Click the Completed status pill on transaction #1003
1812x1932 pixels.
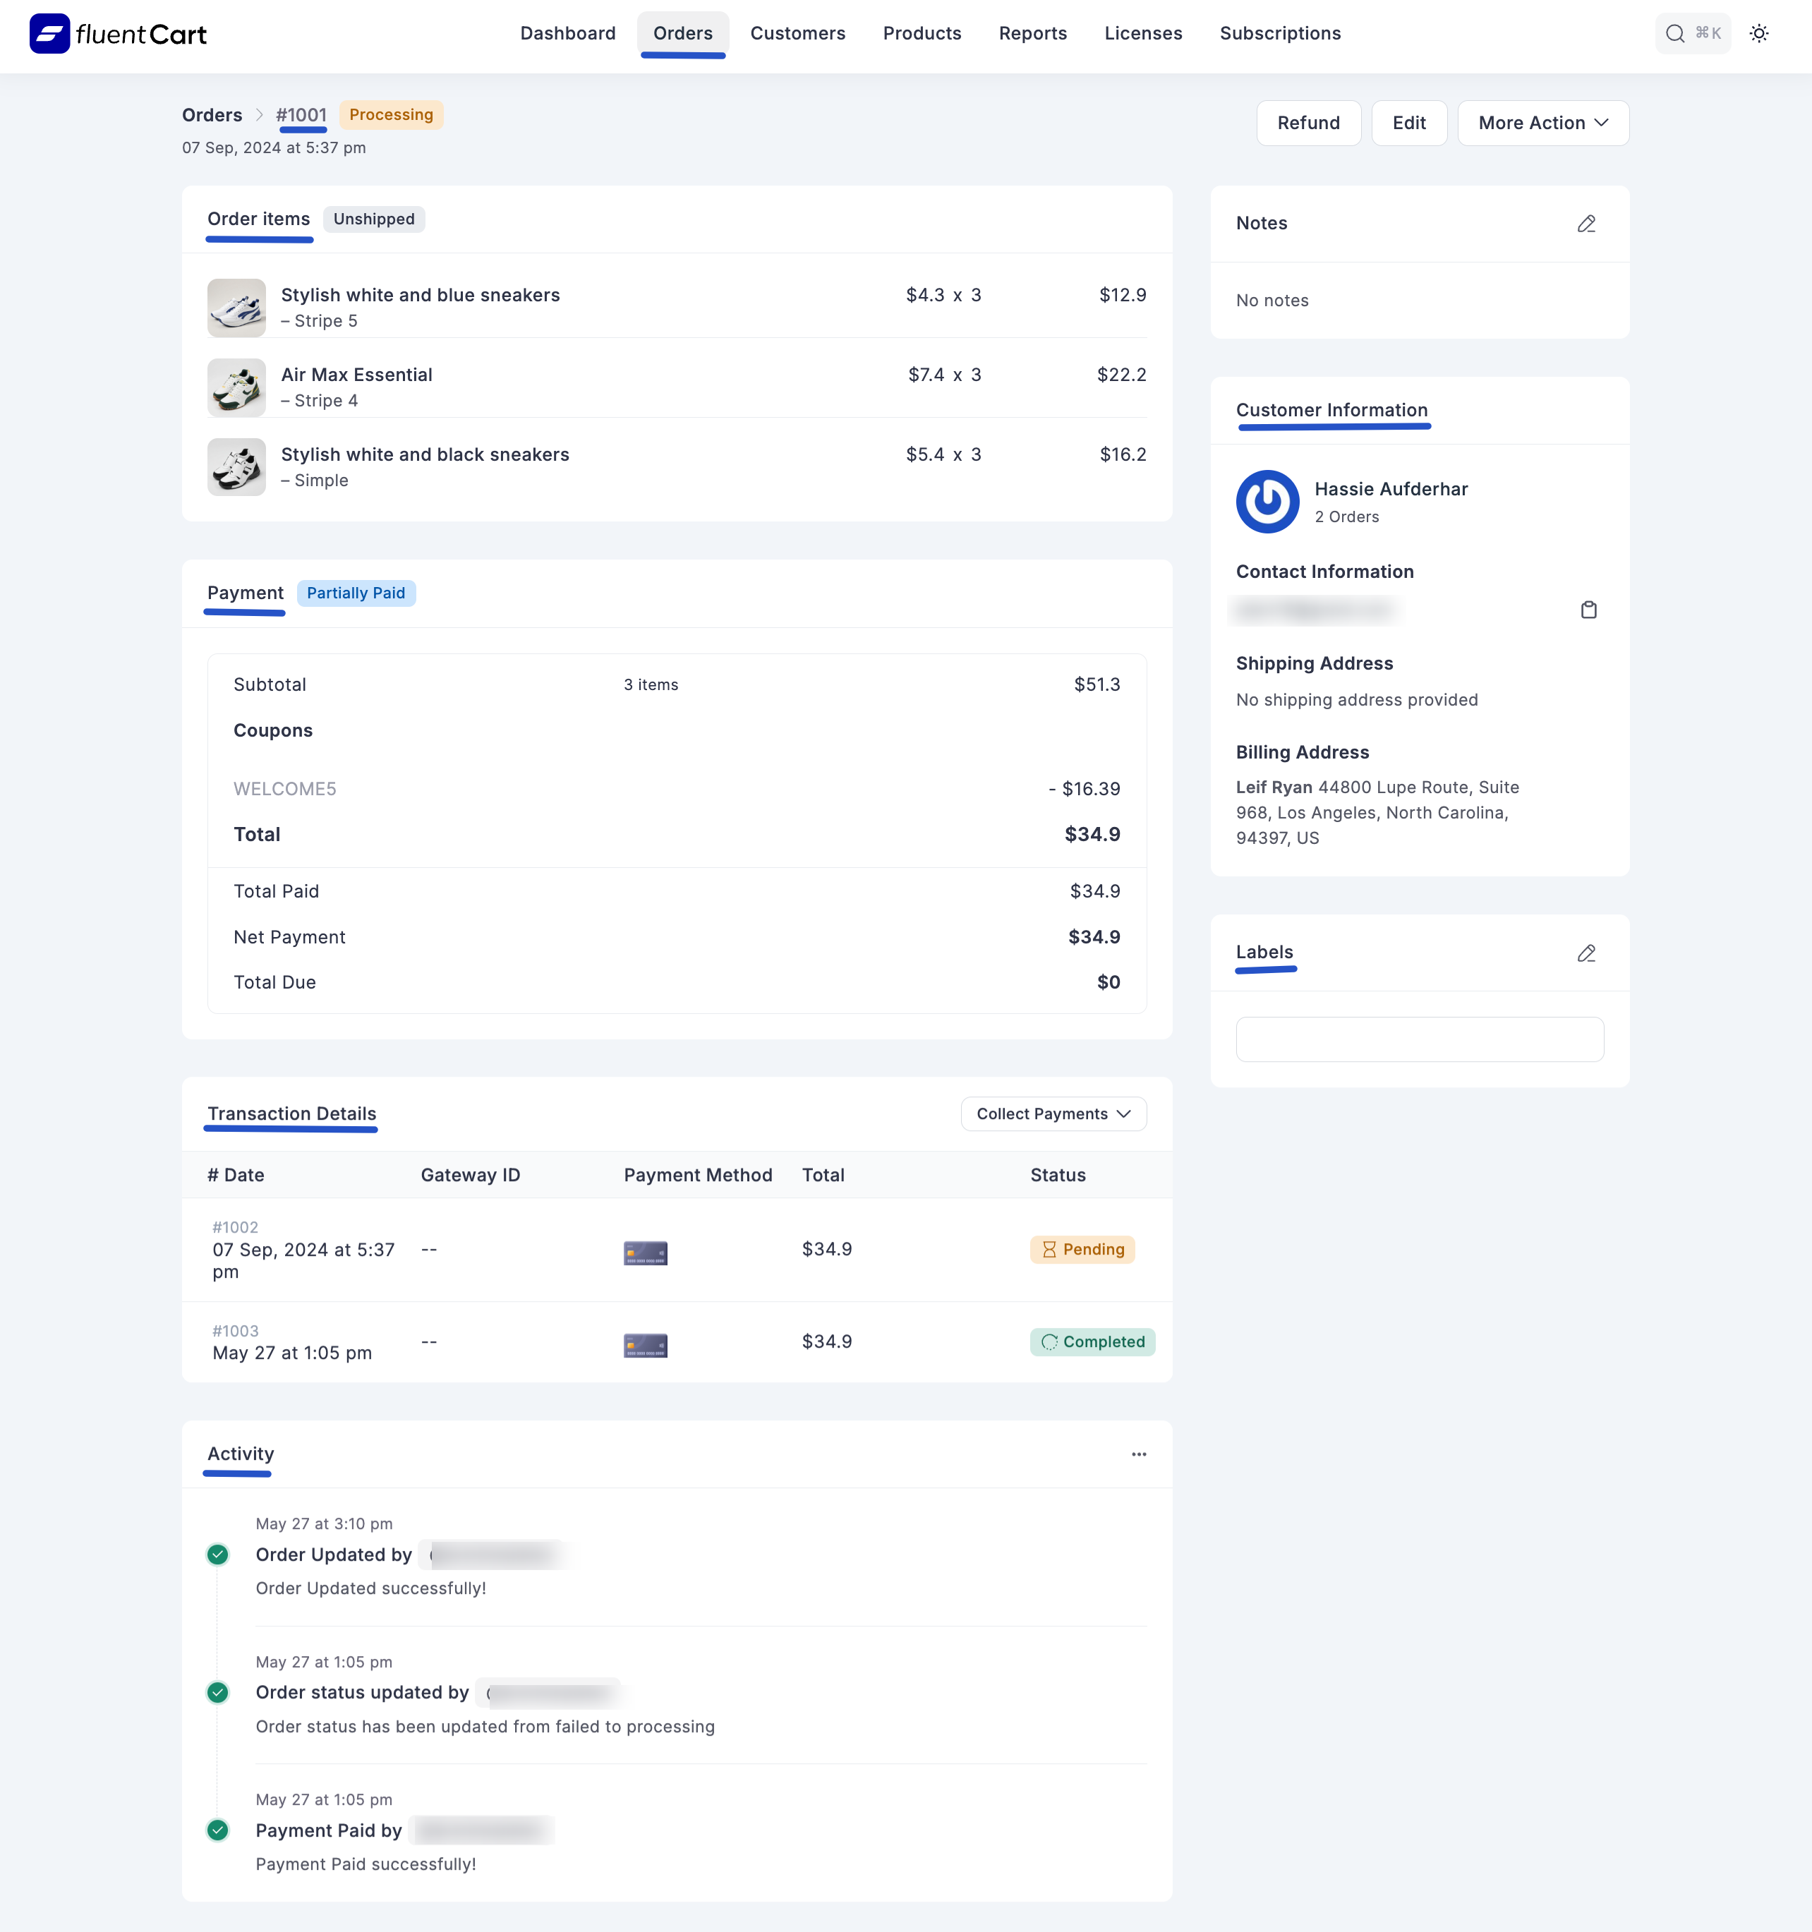click(1092, 1341)
